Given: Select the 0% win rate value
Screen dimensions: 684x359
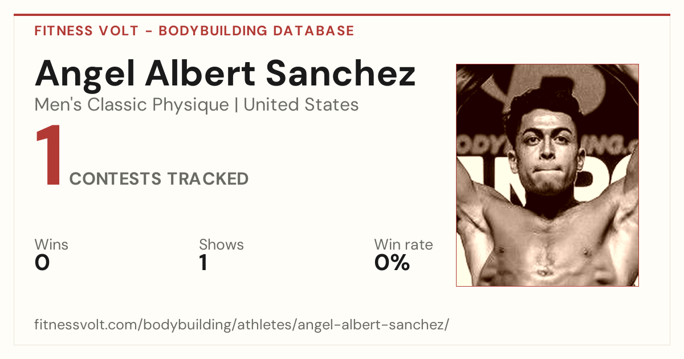Looking at the screenshot, I should 392,263.
